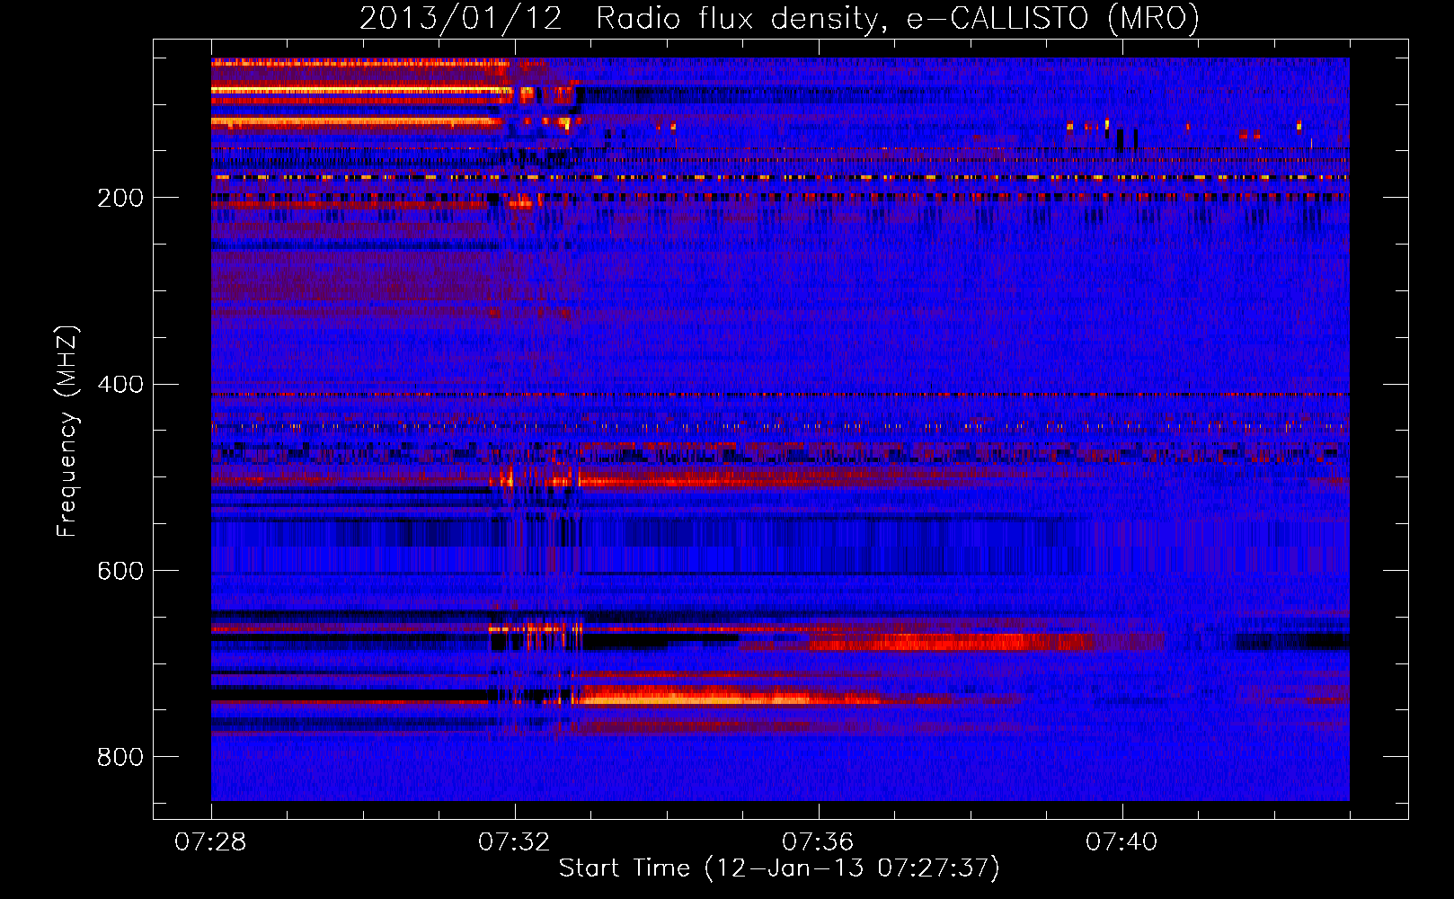Click the '400' frequency axis label
The width and height of the screenshot is (1454, 899).
tap(120, 385)
